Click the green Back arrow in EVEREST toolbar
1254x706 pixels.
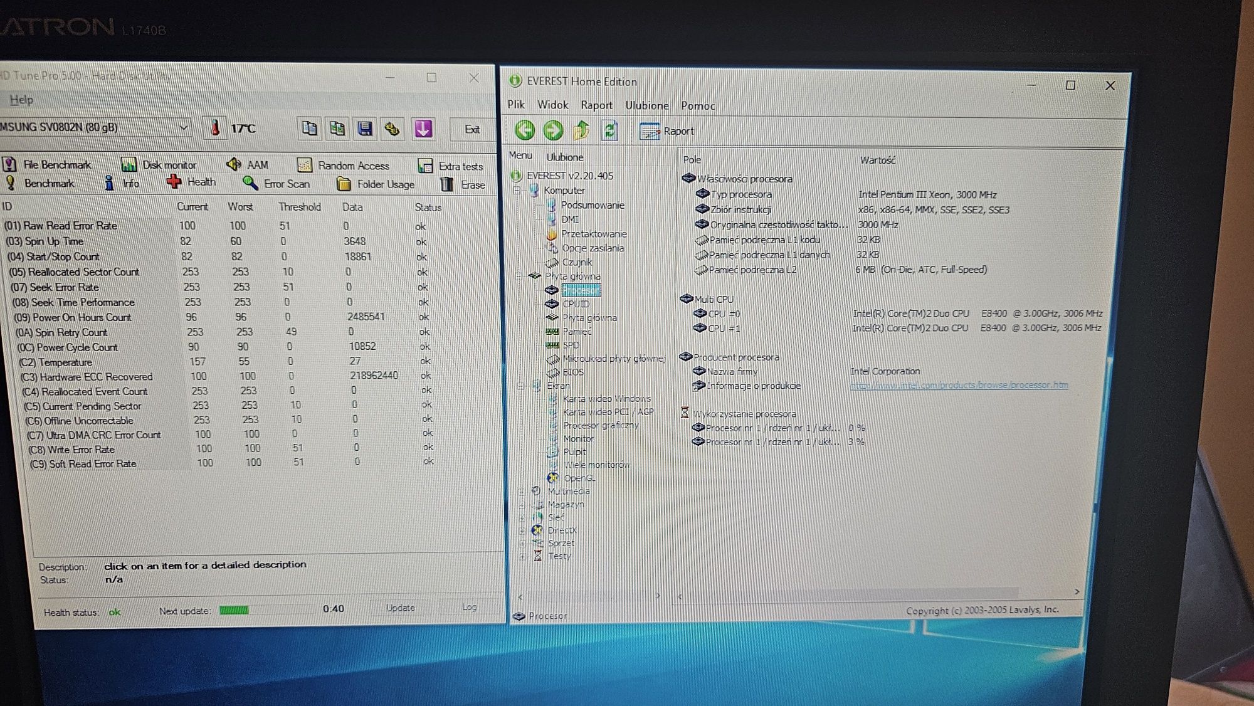pyautogui.click(x=525, y=130)
